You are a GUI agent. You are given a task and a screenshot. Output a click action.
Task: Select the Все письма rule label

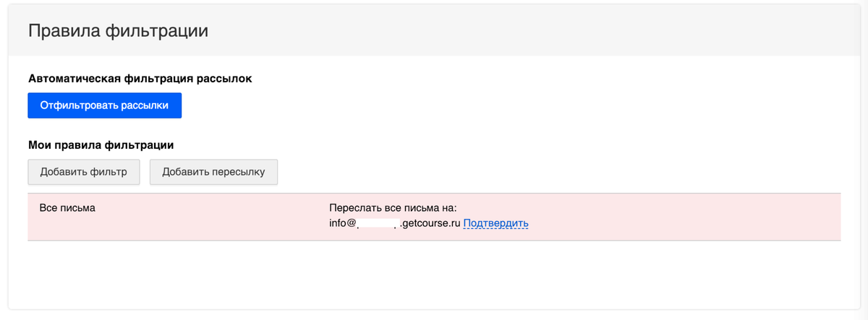67,208
